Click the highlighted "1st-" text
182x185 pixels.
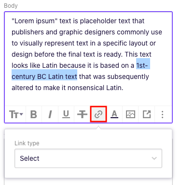(143, 65)
